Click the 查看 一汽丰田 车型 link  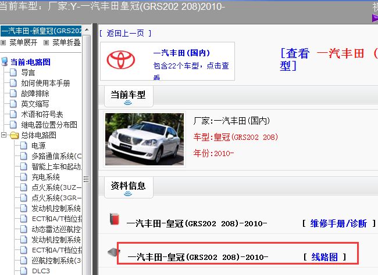pos(329,60)
